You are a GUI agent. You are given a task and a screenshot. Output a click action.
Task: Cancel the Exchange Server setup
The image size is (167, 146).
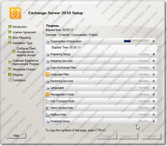pyautogui.click(x=151, y=136)
